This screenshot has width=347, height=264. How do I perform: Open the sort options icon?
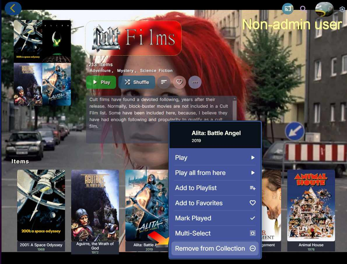(x=164, y=82)
